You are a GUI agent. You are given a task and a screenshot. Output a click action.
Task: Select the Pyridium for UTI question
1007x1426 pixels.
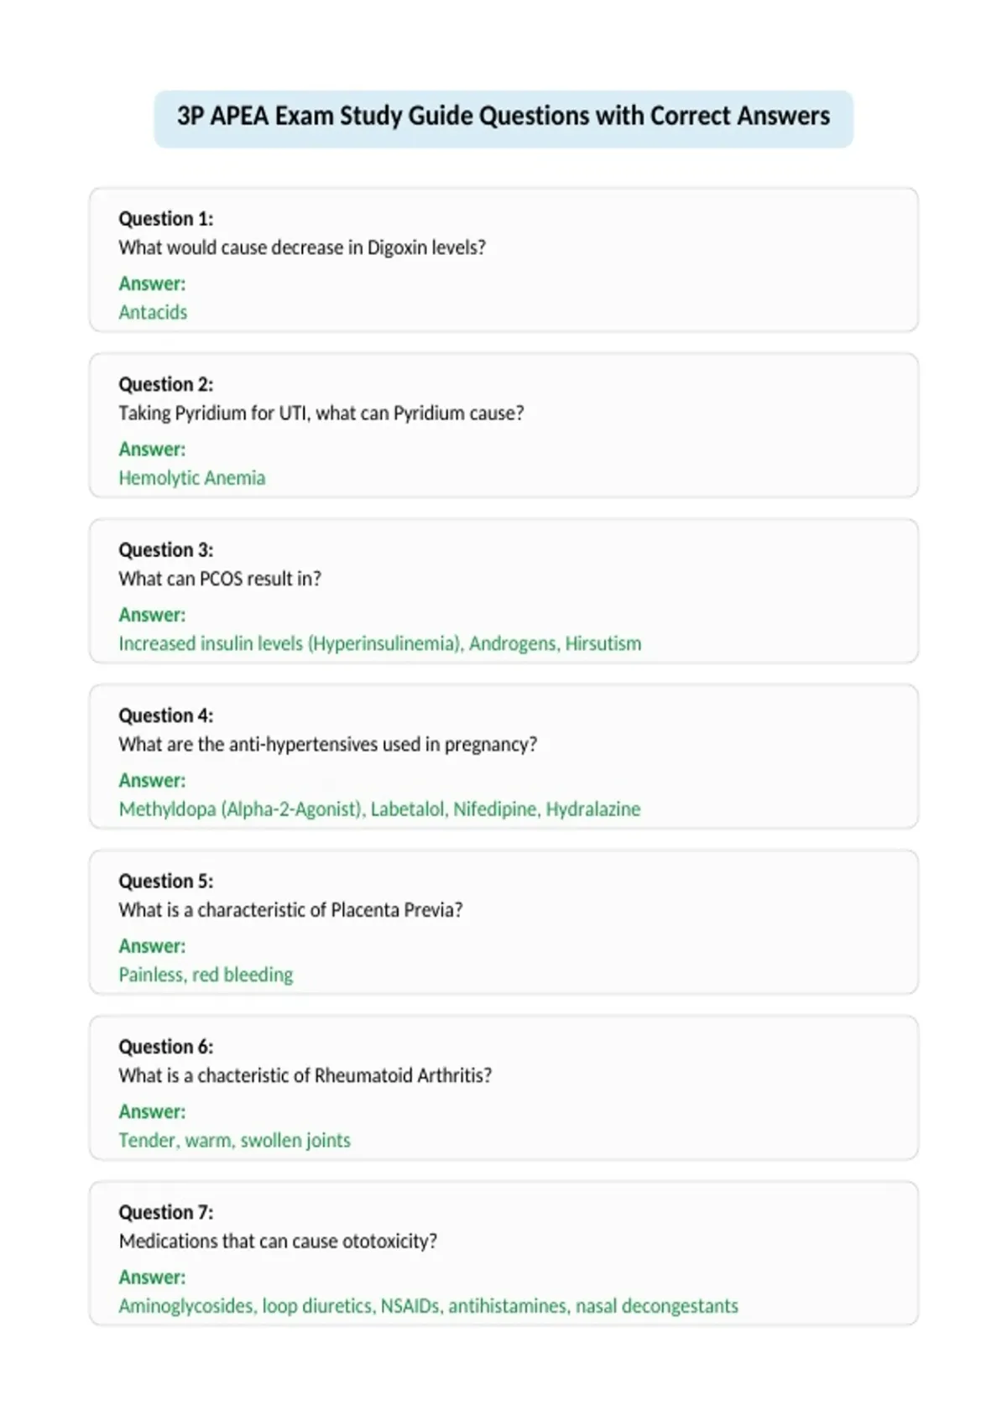tap(321, 414)
